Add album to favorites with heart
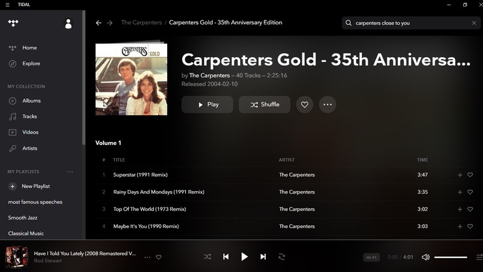 pos(305,104)
